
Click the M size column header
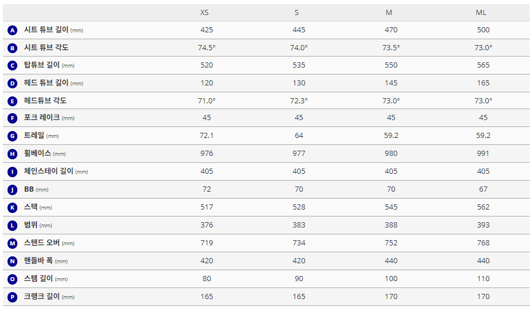point(389,12)
